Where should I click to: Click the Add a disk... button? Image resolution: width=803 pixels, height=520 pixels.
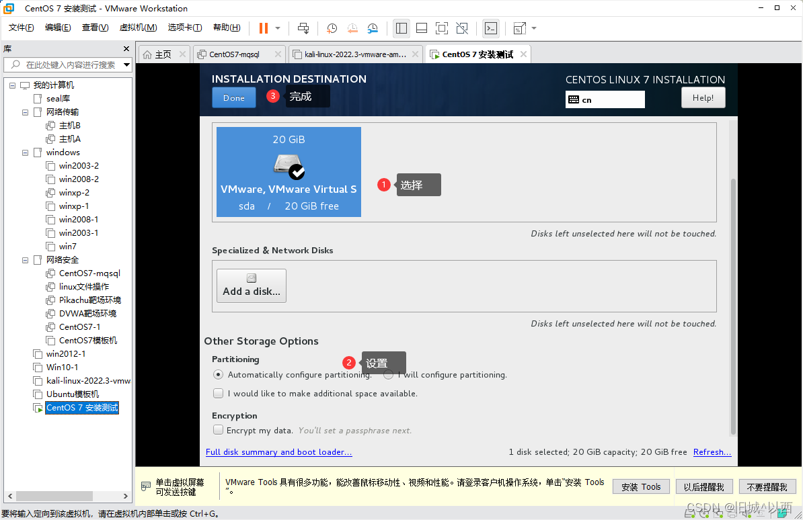point(252,286)
